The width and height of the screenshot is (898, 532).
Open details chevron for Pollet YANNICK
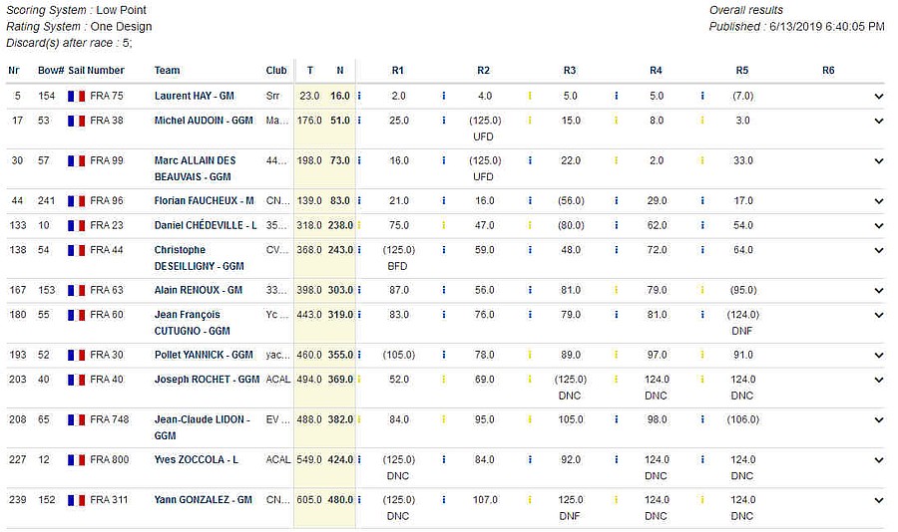pyautogui.click(x=879, y=355)
